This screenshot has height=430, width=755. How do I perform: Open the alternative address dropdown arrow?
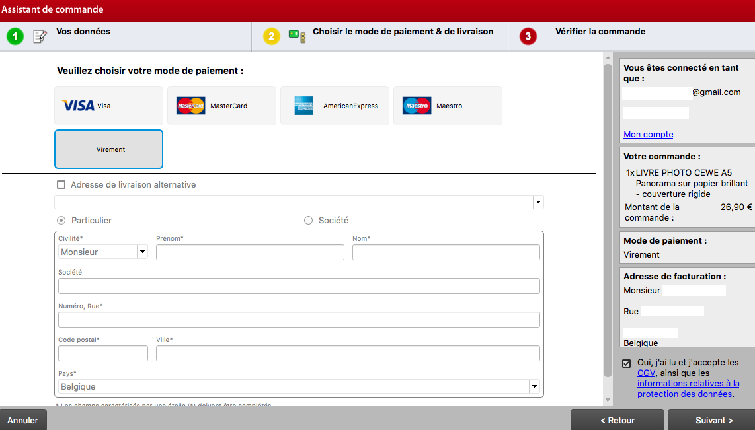pyautogui.click(x=538, y=202)
